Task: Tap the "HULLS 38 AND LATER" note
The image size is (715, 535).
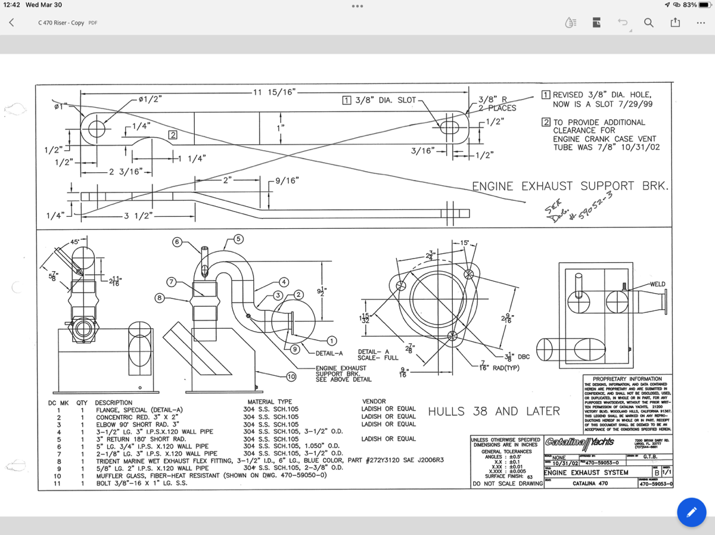Action: [x=493, y=411]
